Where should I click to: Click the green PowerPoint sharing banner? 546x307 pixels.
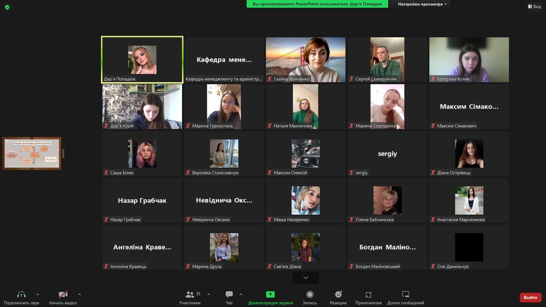click(317, 4)
